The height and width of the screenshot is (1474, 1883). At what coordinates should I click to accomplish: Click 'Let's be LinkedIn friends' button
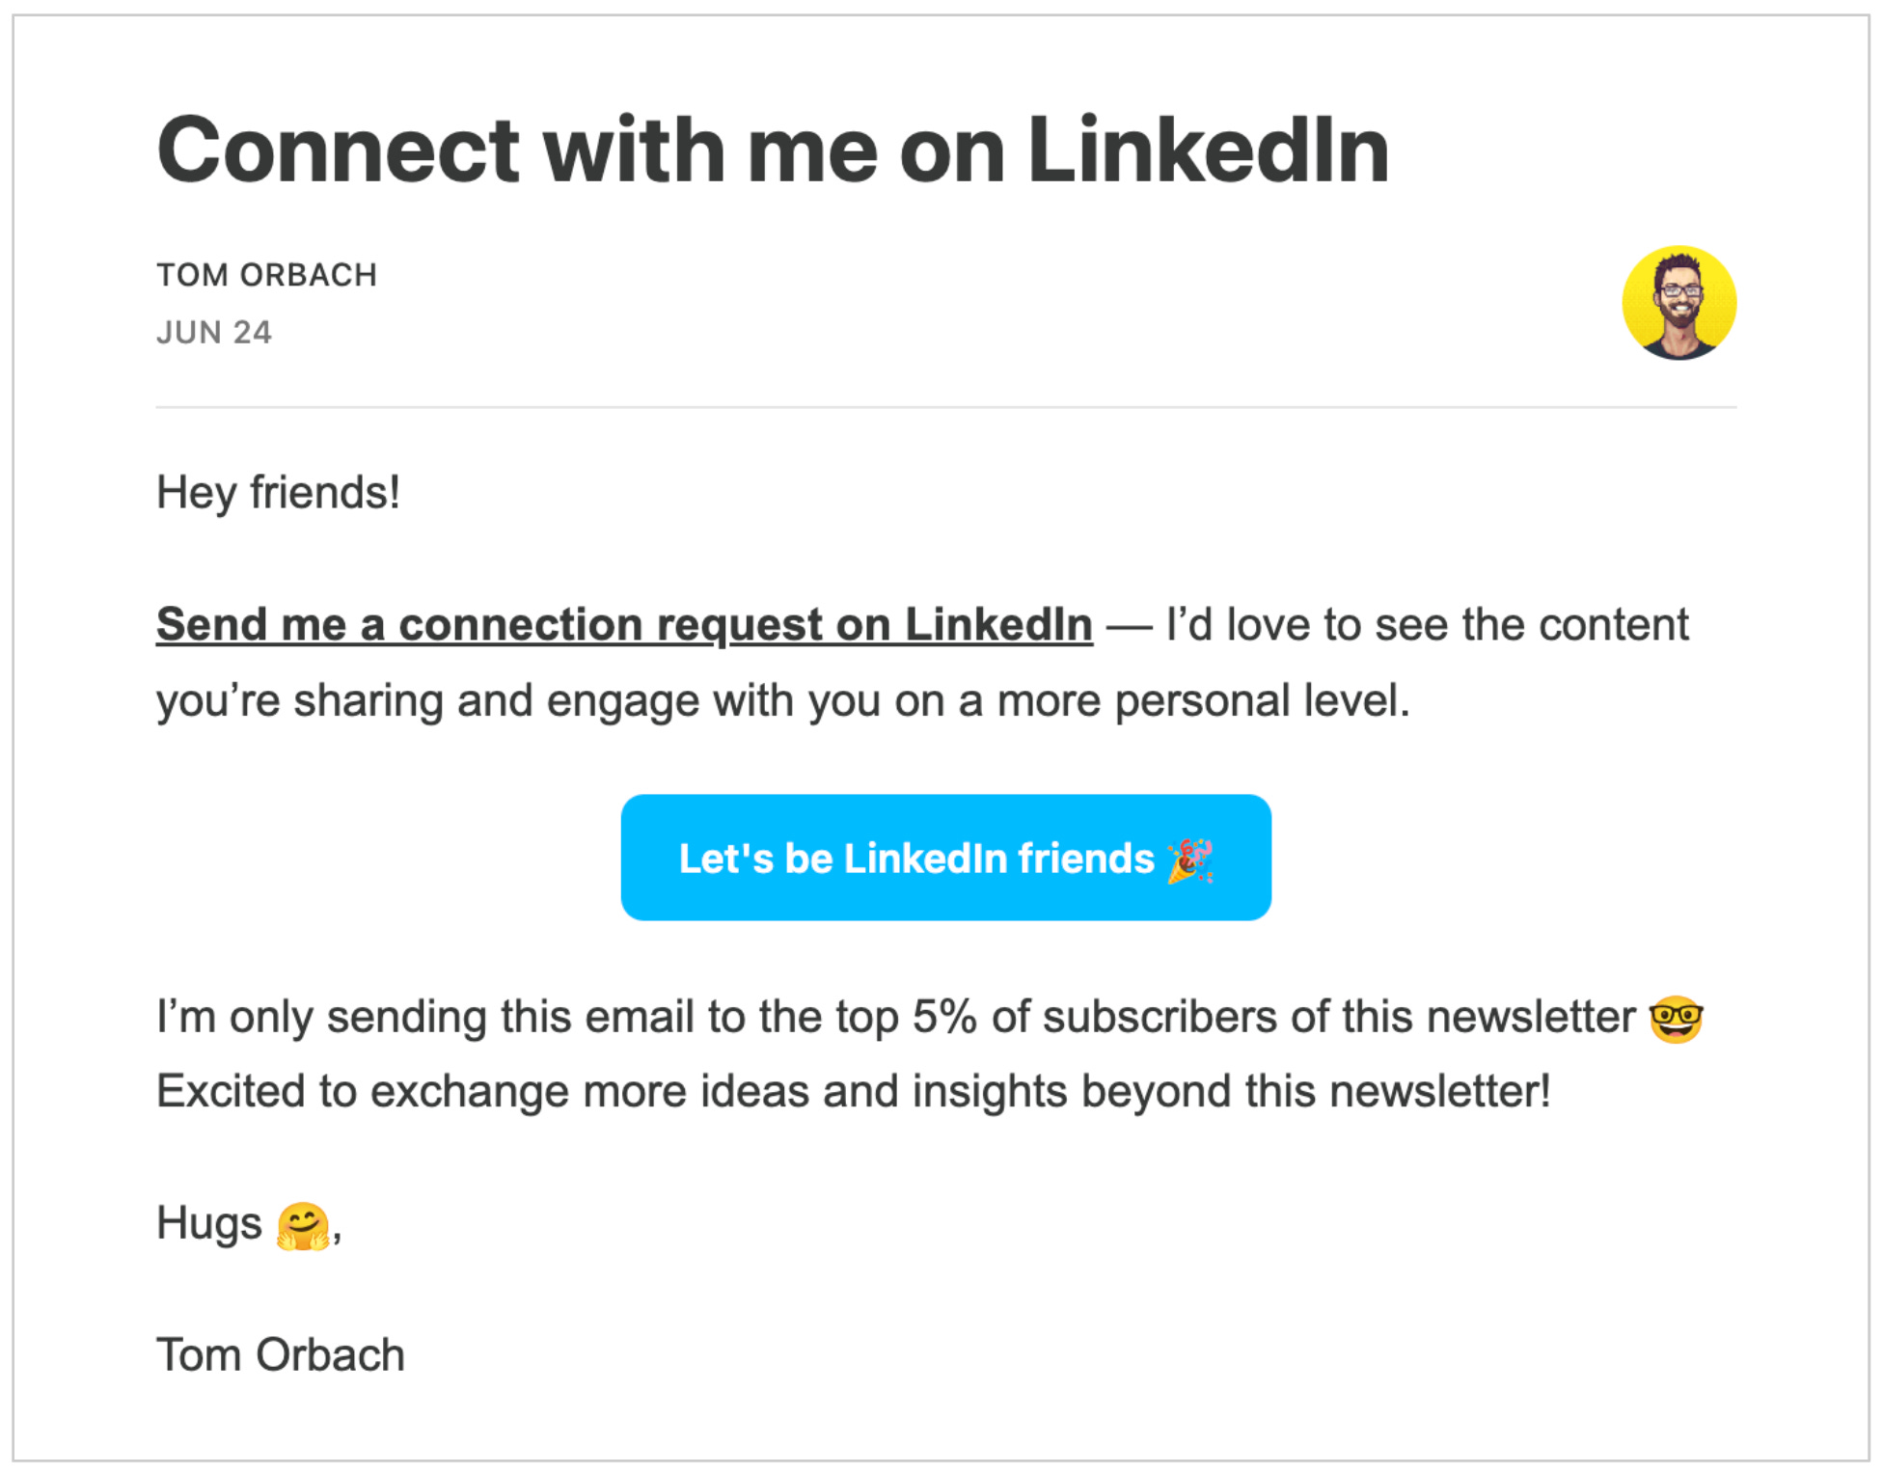click(x=945, y=858)
